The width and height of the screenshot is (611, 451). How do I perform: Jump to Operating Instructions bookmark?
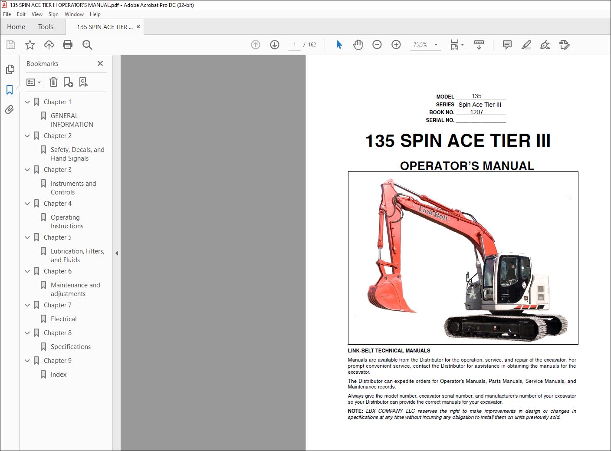click(x=67, y=222)
